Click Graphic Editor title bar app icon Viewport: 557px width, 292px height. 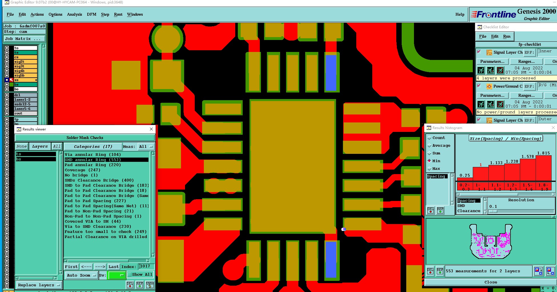pyautogui.click(x=7, y=2)
